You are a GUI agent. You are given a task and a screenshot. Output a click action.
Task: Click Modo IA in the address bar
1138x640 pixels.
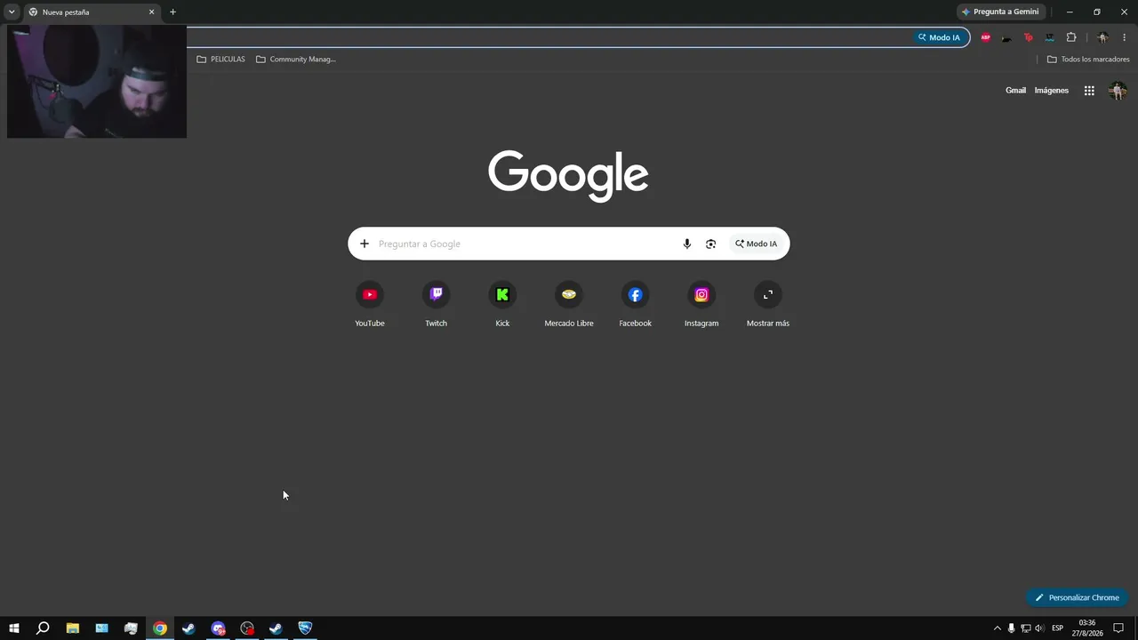coord(940,37)
